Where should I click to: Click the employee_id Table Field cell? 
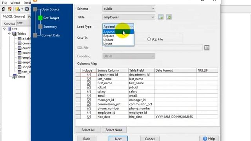[141, 112]
